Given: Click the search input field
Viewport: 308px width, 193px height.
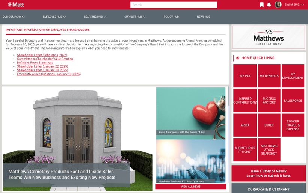Looking at the screenshot, I should coord(174,5).
